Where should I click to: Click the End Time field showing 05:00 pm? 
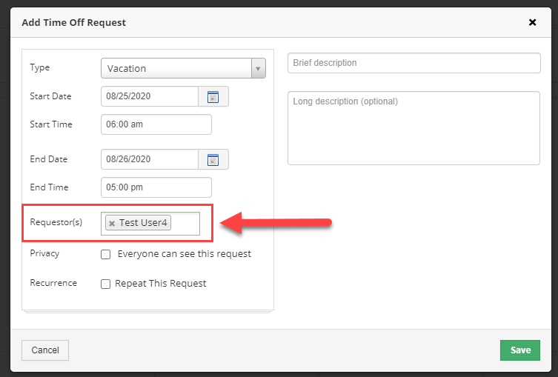156,187
